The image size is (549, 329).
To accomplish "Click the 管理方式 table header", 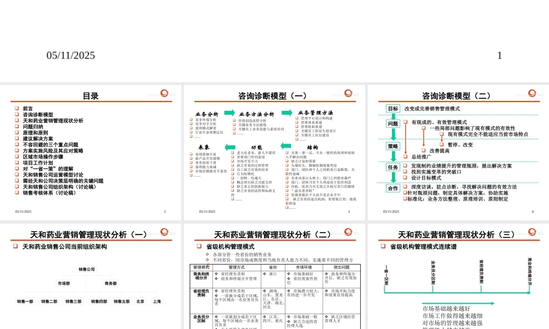I will pyautogui.click(x=237, y=268).
